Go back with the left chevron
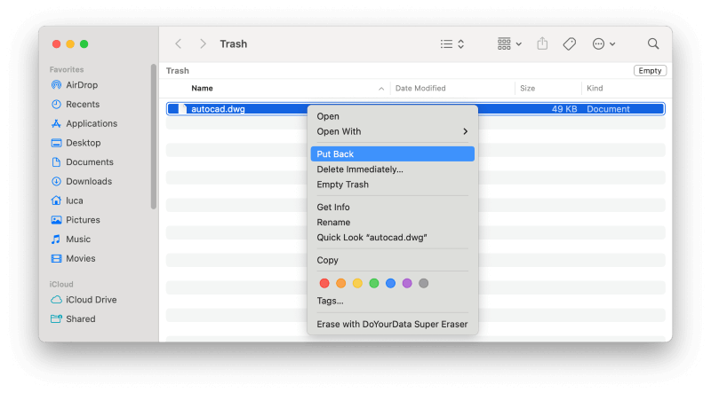The width and height of the screenshot is (711, 393). [x=179, y=44]
